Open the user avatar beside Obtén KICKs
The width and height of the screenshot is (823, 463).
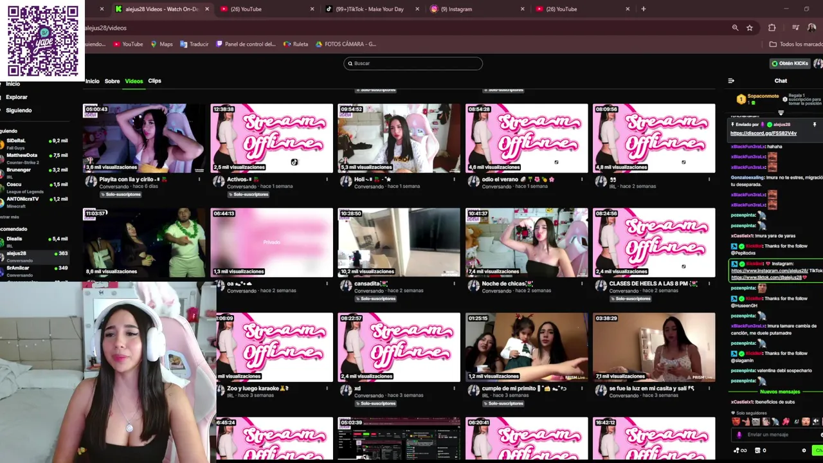818,63
